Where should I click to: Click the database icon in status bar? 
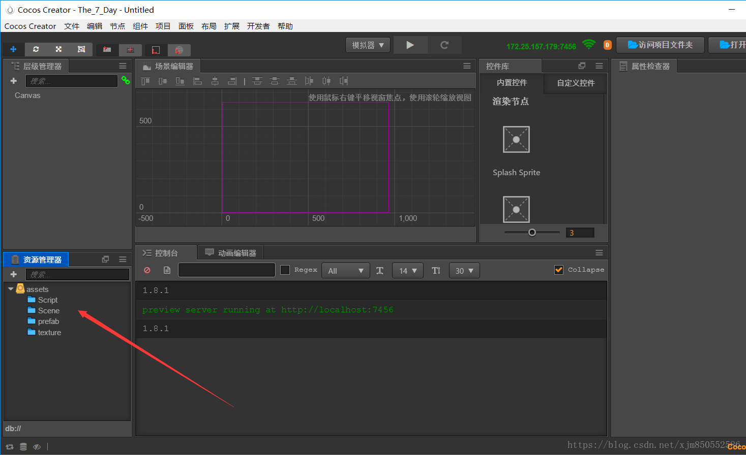tap(23, 447)
